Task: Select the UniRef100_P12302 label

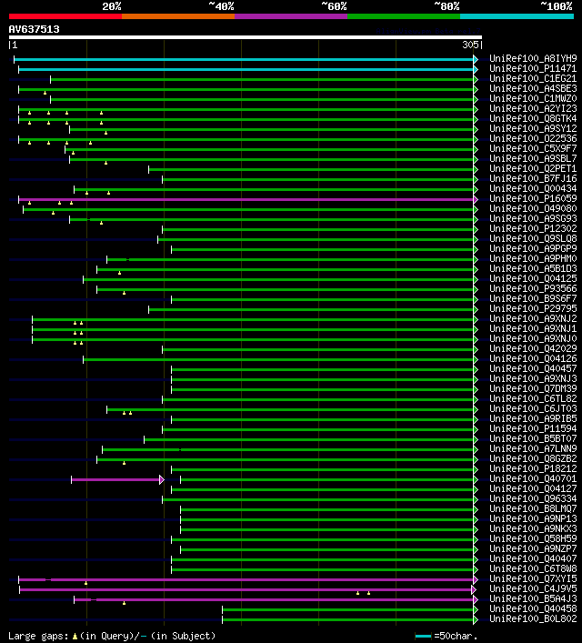Action: (x=533, y=228)
